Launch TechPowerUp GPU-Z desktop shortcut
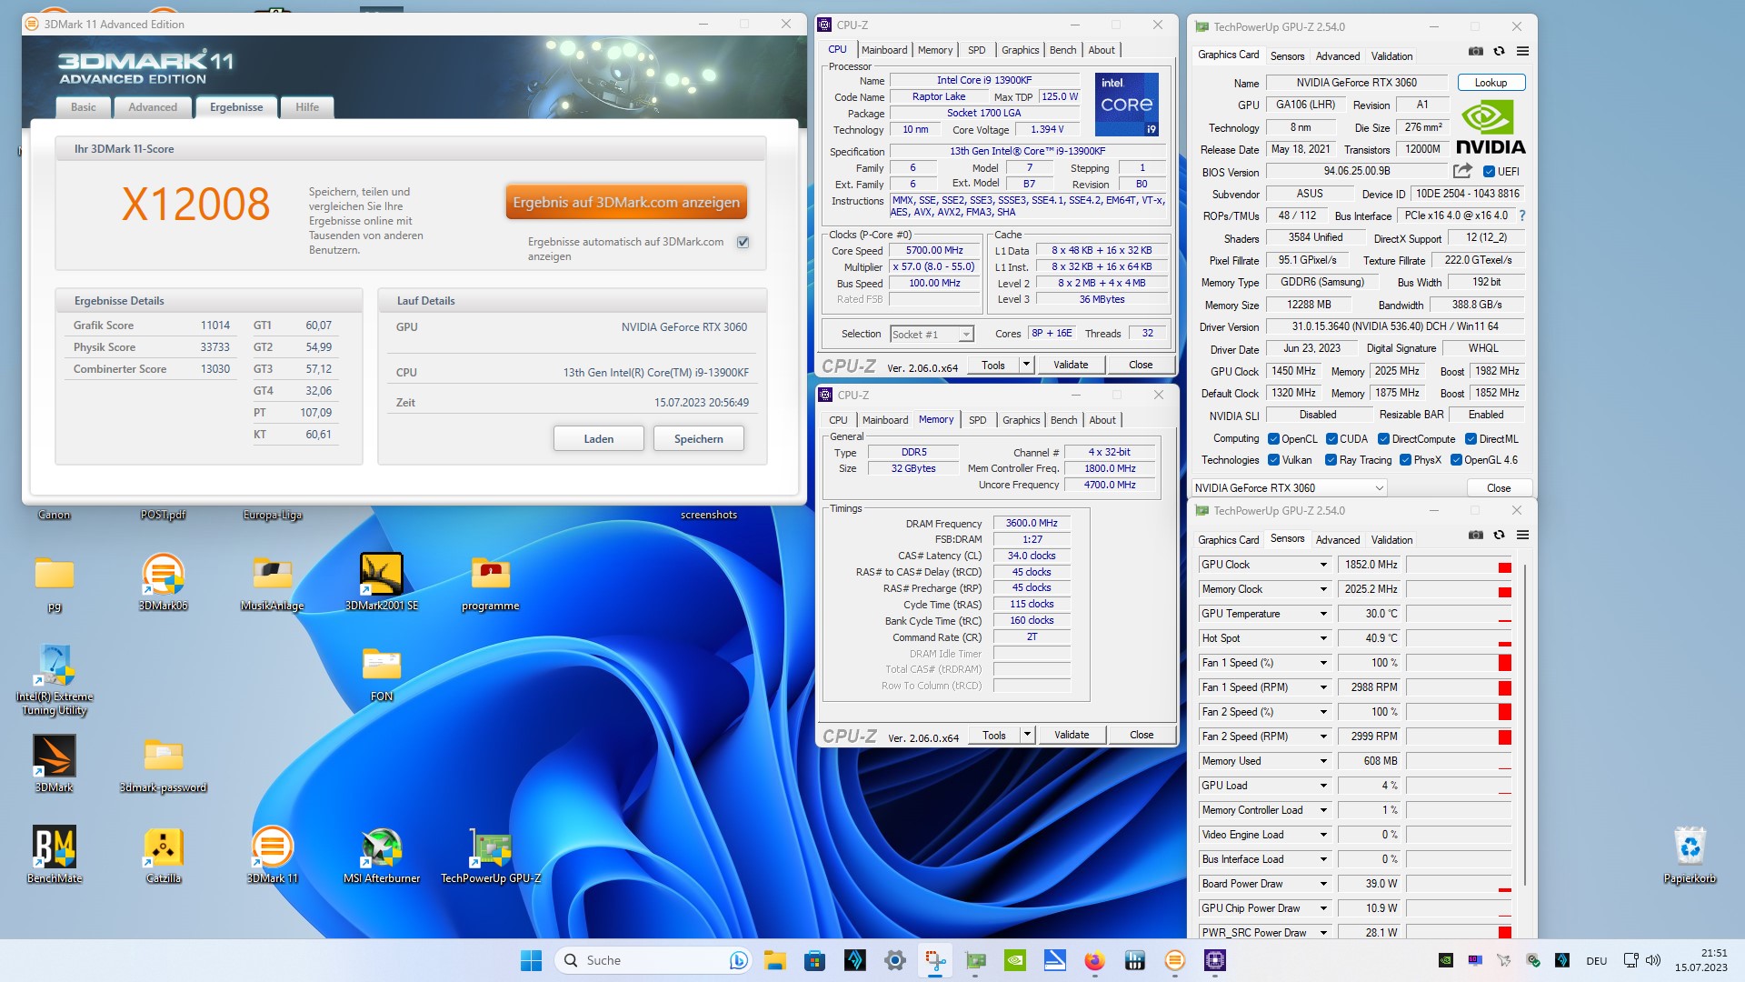The width and height of the screenshot is (1745, 982). click(491, 855)
